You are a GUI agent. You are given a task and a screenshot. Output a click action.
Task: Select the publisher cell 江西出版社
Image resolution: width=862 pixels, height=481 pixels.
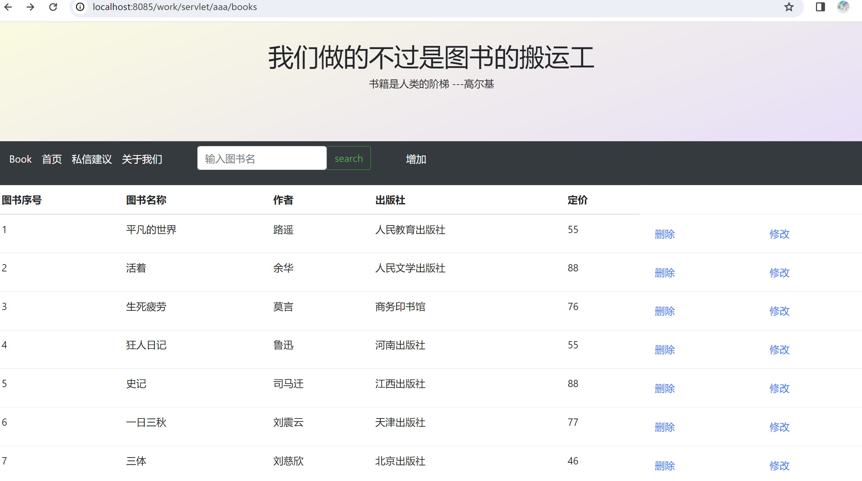pos(400,384)
